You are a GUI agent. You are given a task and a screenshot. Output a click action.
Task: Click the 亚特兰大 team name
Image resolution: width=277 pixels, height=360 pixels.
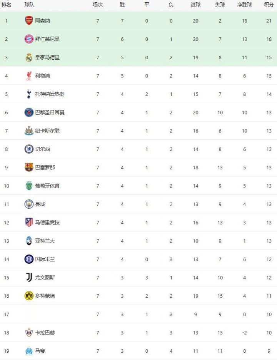45,241
